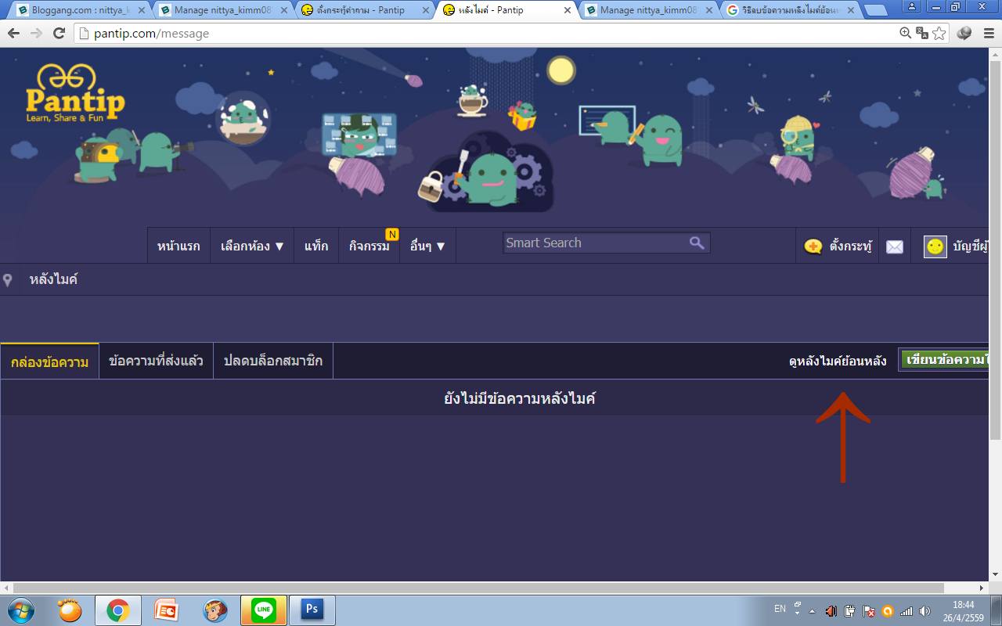This screenshot has width=1002, height=626.
Task: Click the ยังไม่มีข้อความหลังไมค์ empty inbox text
Action: point(520,399)
